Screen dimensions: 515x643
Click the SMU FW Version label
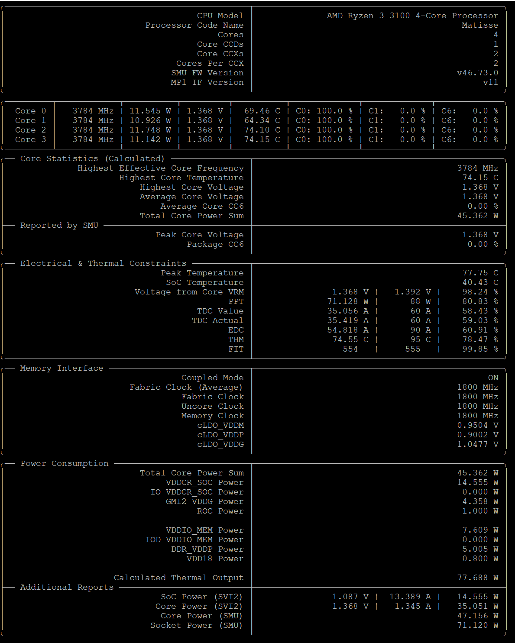point(207,73)
